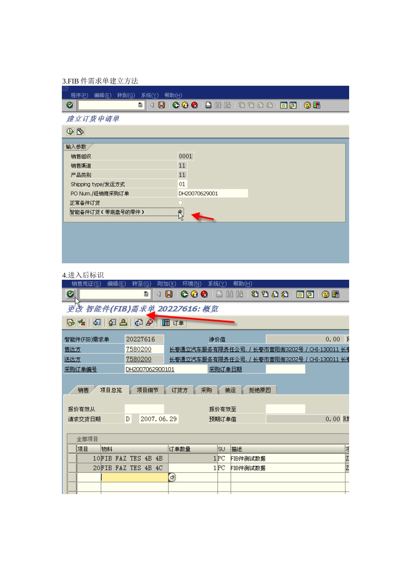The height and width of the screenshot is (582, 411).
Task: Click Create new session icon in FIB需求单 window
Action: coord(300,294)
